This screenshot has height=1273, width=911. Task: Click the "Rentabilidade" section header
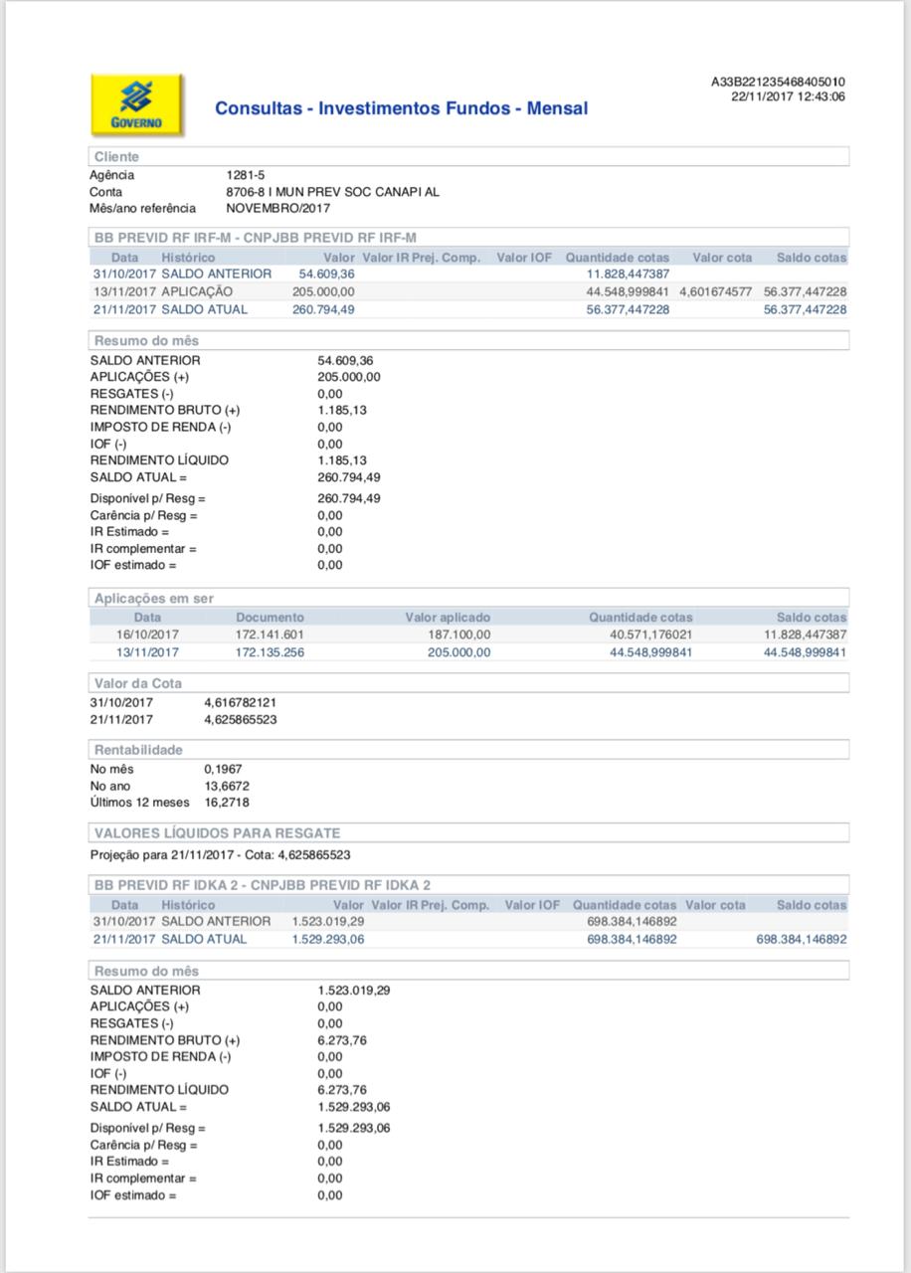click(x=469, y=750)
